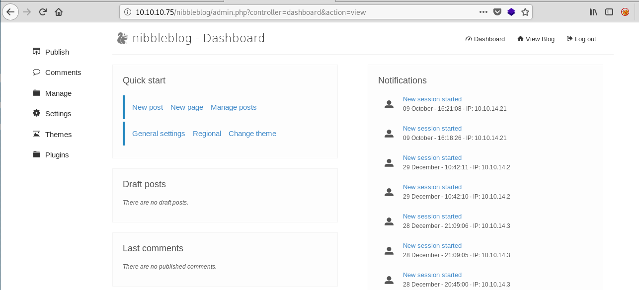Click the Notifications heading
This screenshot has height=290, width=639.
[x=402, y=80]
